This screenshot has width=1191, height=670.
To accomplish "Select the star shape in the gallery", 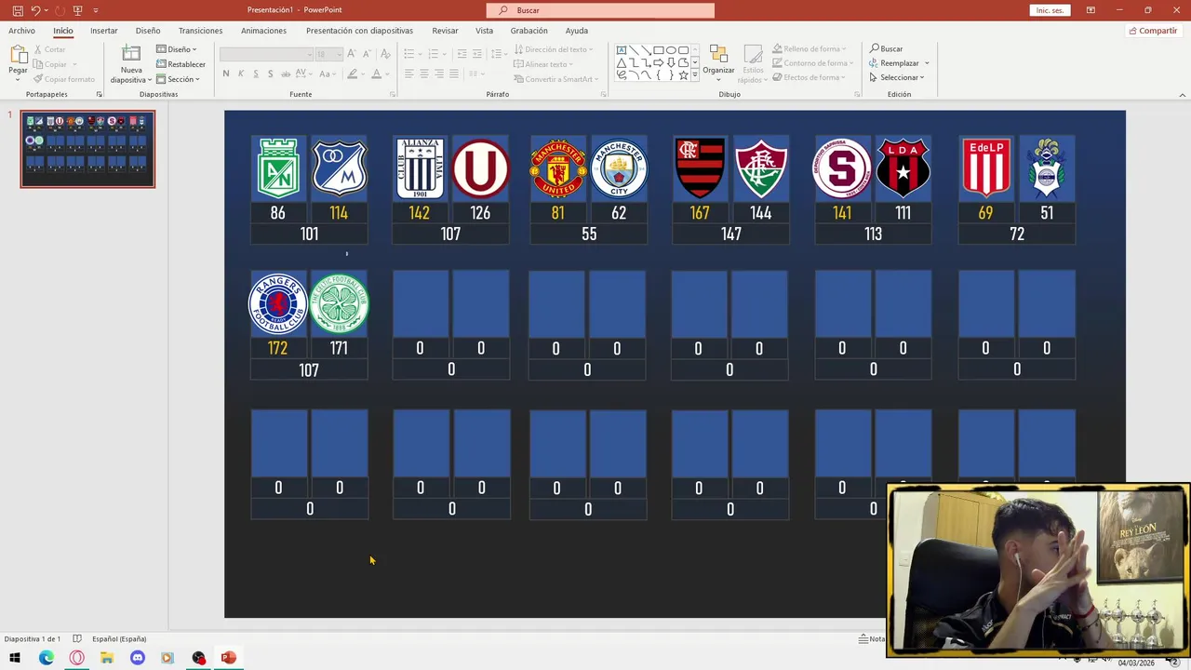I will point(683,74).
